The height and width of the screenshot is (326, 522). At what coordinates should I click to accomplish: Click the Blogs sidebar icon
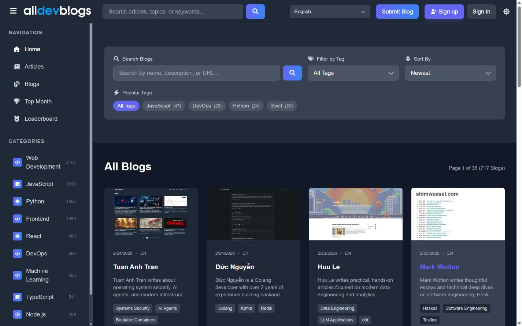(16, 84)
